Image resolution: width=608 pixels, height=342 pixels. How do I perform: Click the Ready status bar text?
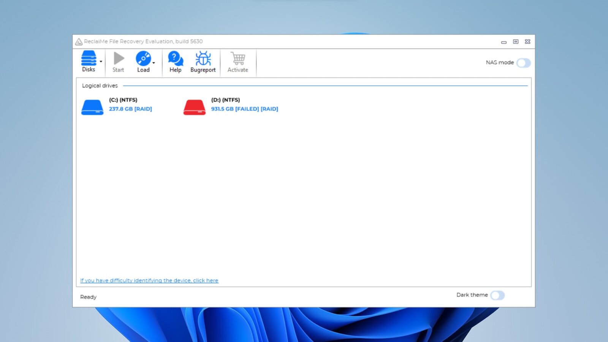coord(88,297)
